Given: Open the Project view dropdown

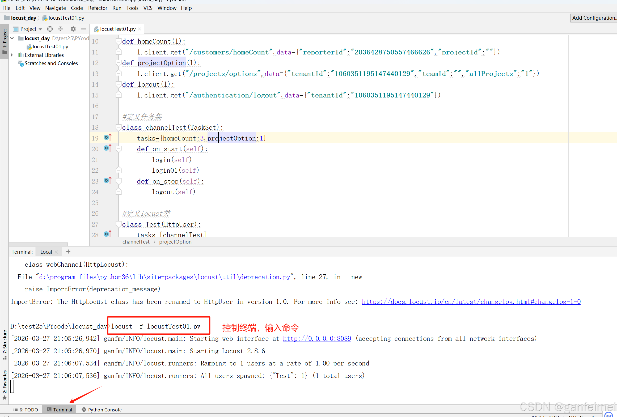Looking at the screenshot, I should point(40,29).
